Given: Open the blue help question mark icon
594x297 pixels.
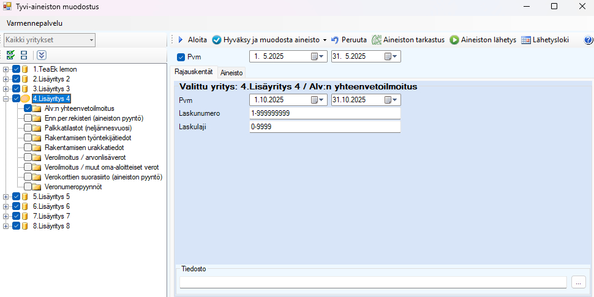Looking at the screenshot, I should [588, 40].
